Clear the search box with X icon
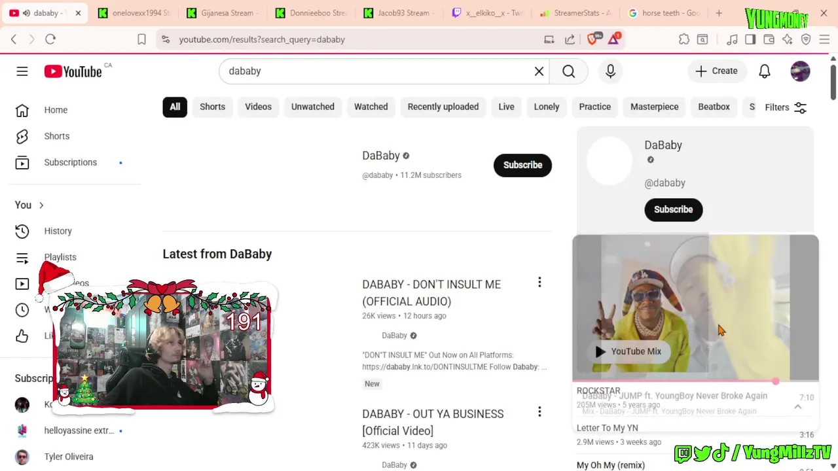The height and width of the screenshot is (471, 838). 539,71
